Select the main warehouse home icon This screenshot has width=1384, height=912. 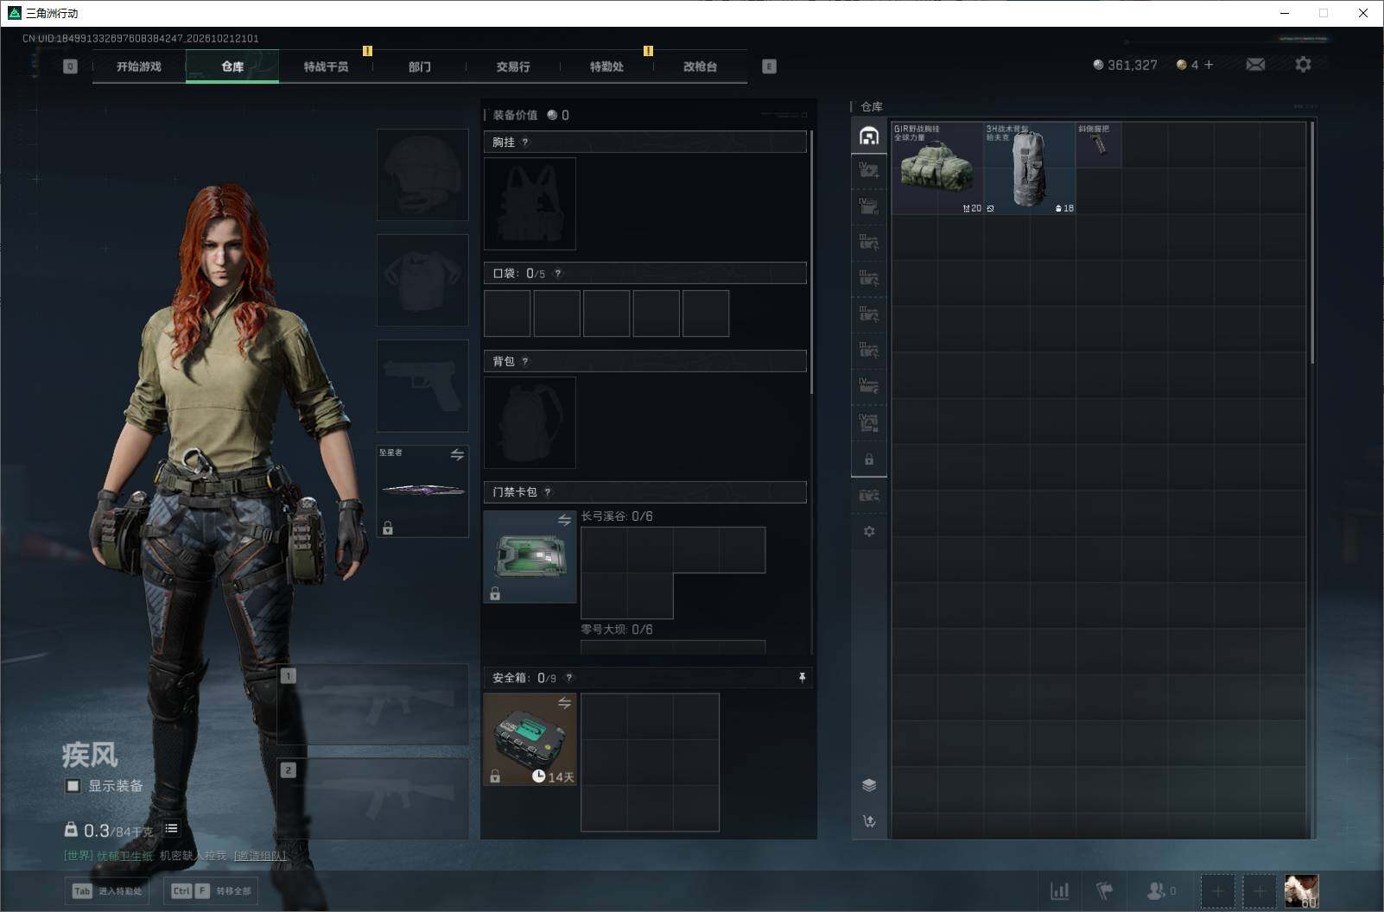[869, 136]
